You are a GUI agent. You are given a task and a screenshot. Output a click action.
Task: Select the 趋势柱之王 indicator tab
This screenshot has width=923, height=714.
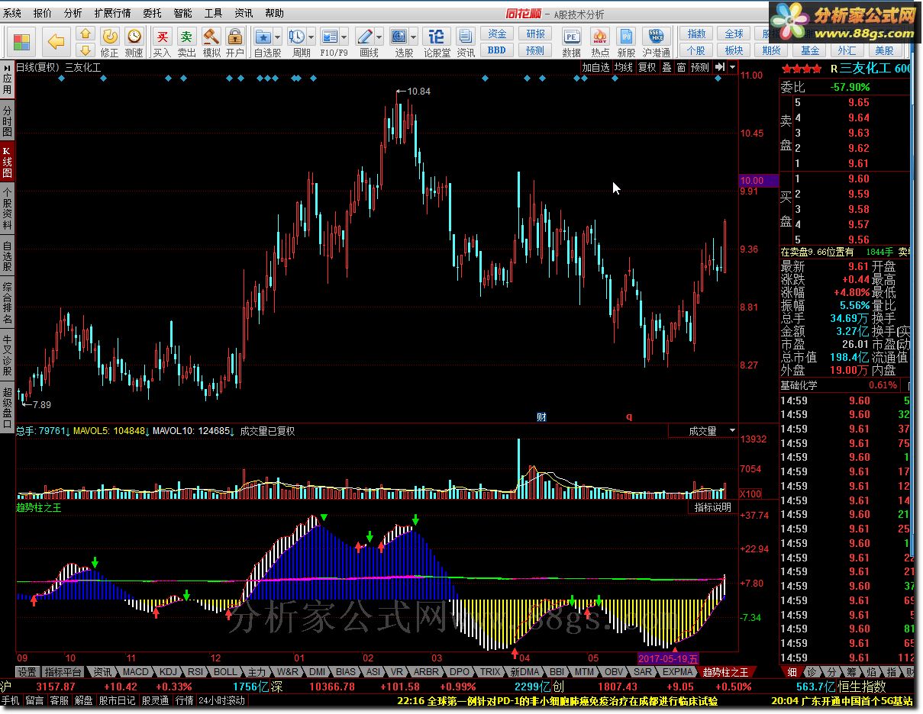point(725,672)
